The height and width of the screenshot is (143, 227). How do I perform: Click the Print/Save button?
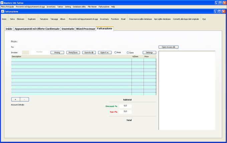pyautogui.click(x=73, y=53)
